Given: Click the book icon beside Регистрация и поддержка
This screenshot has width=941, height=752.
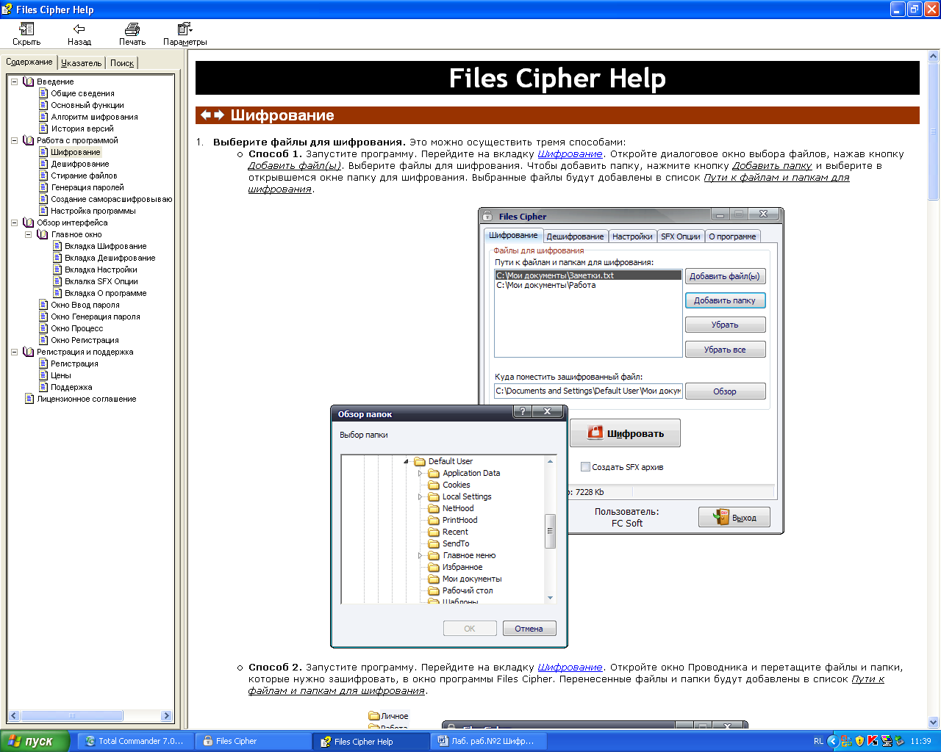Looking at the screenshot, I should [x=29, y=352].
